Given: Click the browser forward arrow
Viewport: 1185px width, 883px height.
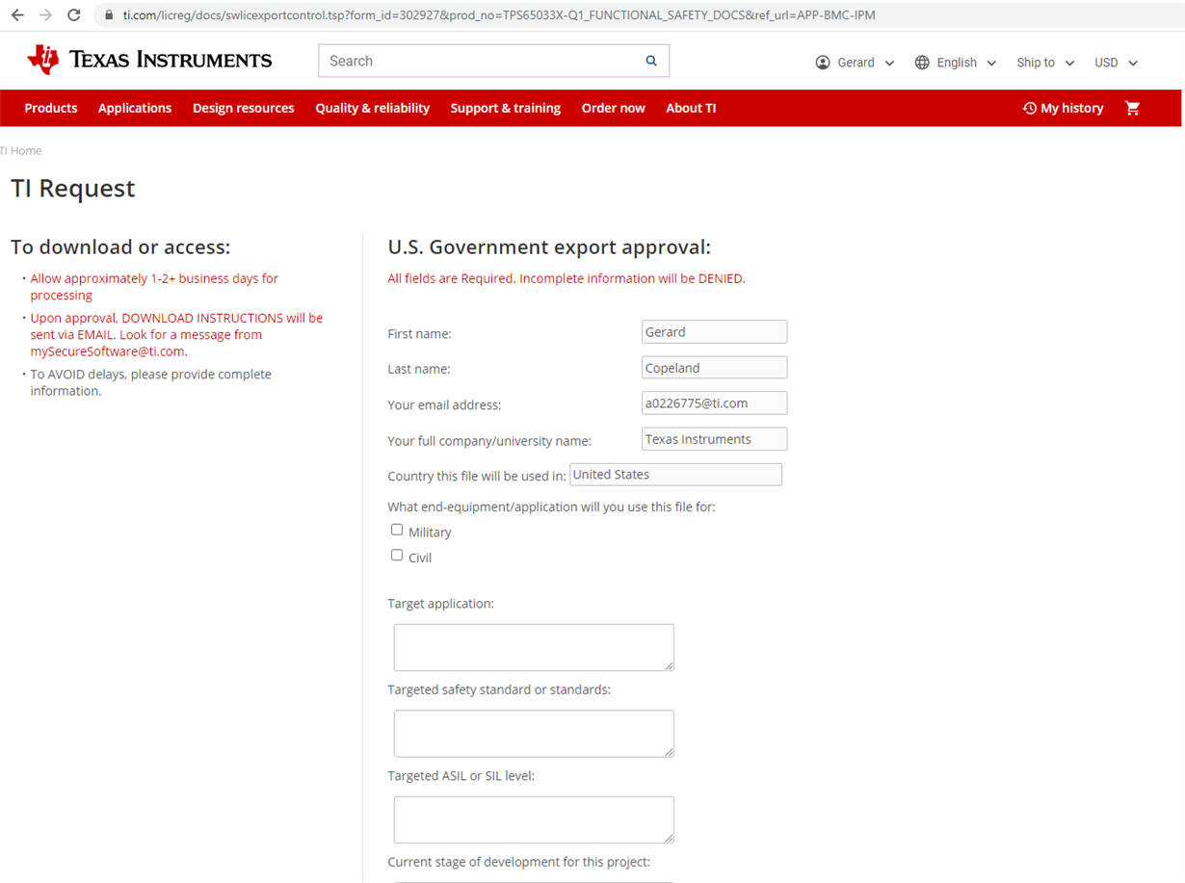Looking at the screenshot, I should [45, 15].
